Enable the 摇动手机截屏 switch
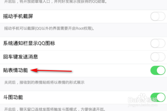The width and height of the screenshot is (167, 111). click(158, 16)
